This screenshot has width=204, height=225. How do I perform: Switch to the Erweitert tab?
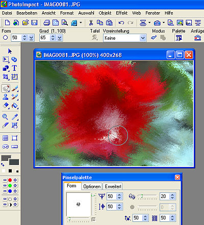click(113, 186)
